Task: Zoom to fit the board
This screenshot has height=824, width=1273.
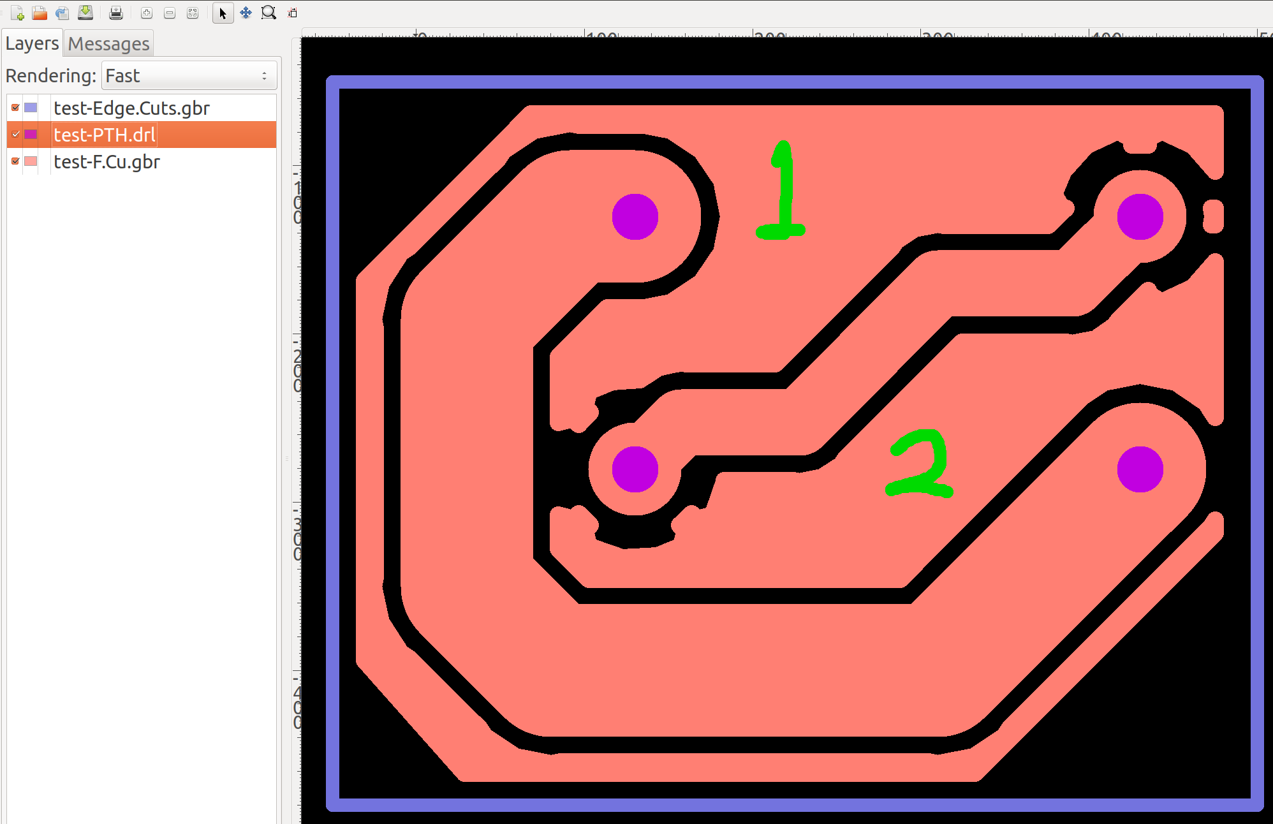Action: [192, 13]
